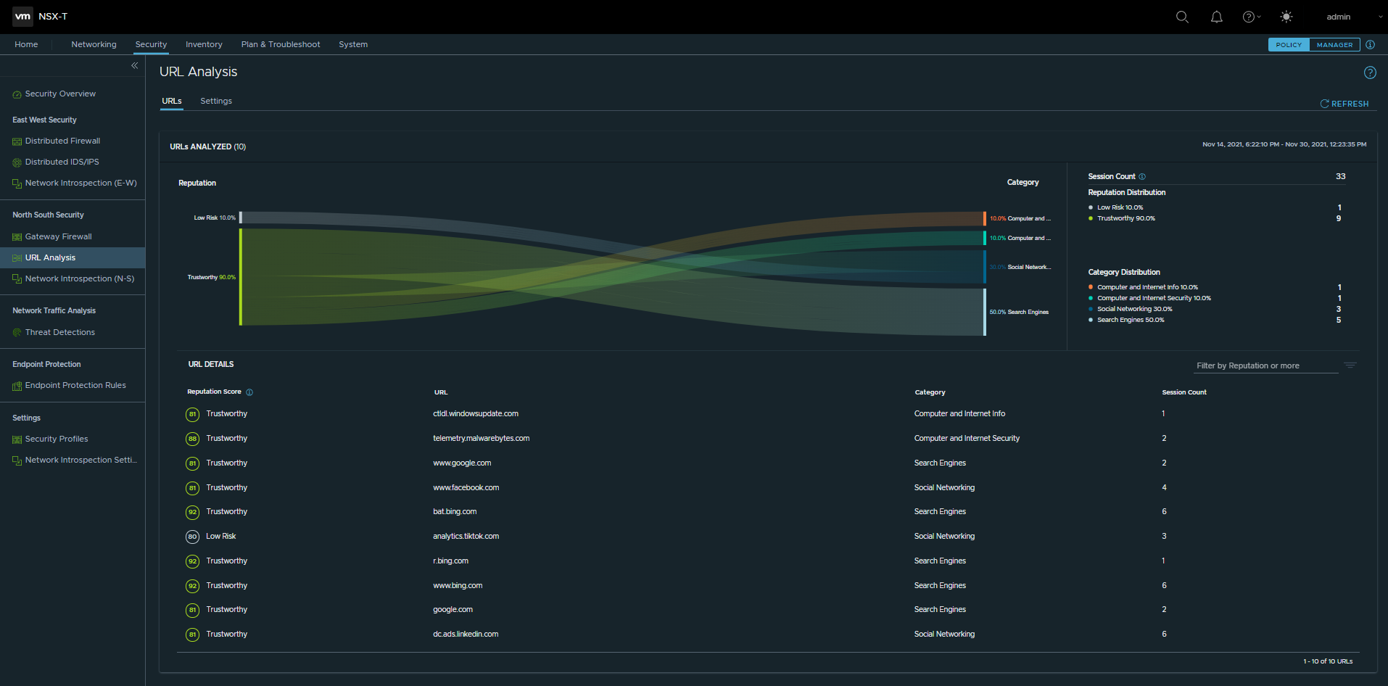Image resolution: width=1388 pixels, height=686 pixels.
Task: Click the score 88 badge for telemetry.malwarebytes.com
Action: (192, 439)
